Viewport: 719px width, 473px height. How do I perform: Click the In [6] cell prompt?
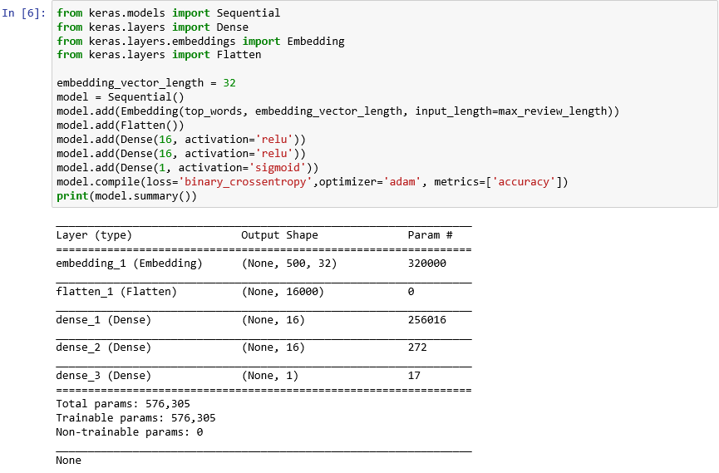click(24, 12)
